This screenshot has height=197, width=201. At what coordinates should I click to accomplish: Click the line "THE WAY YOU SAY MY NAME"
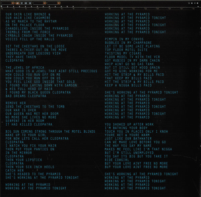point(128,146)
